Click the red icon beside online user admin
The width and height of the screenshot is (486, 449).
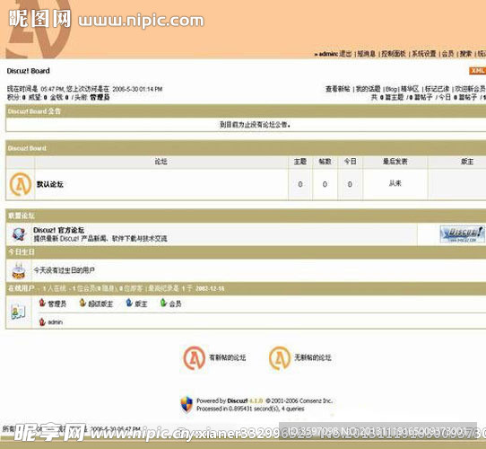[x=42, y=322]
